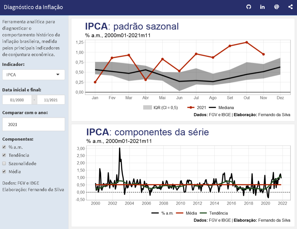Open the 'Comparar com o ano' selector
The width and height of the screenshot is (297, 229).
[33, 124]
